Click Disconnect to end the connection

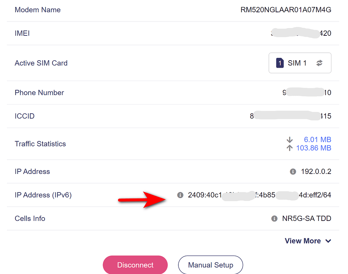[135, 264]
